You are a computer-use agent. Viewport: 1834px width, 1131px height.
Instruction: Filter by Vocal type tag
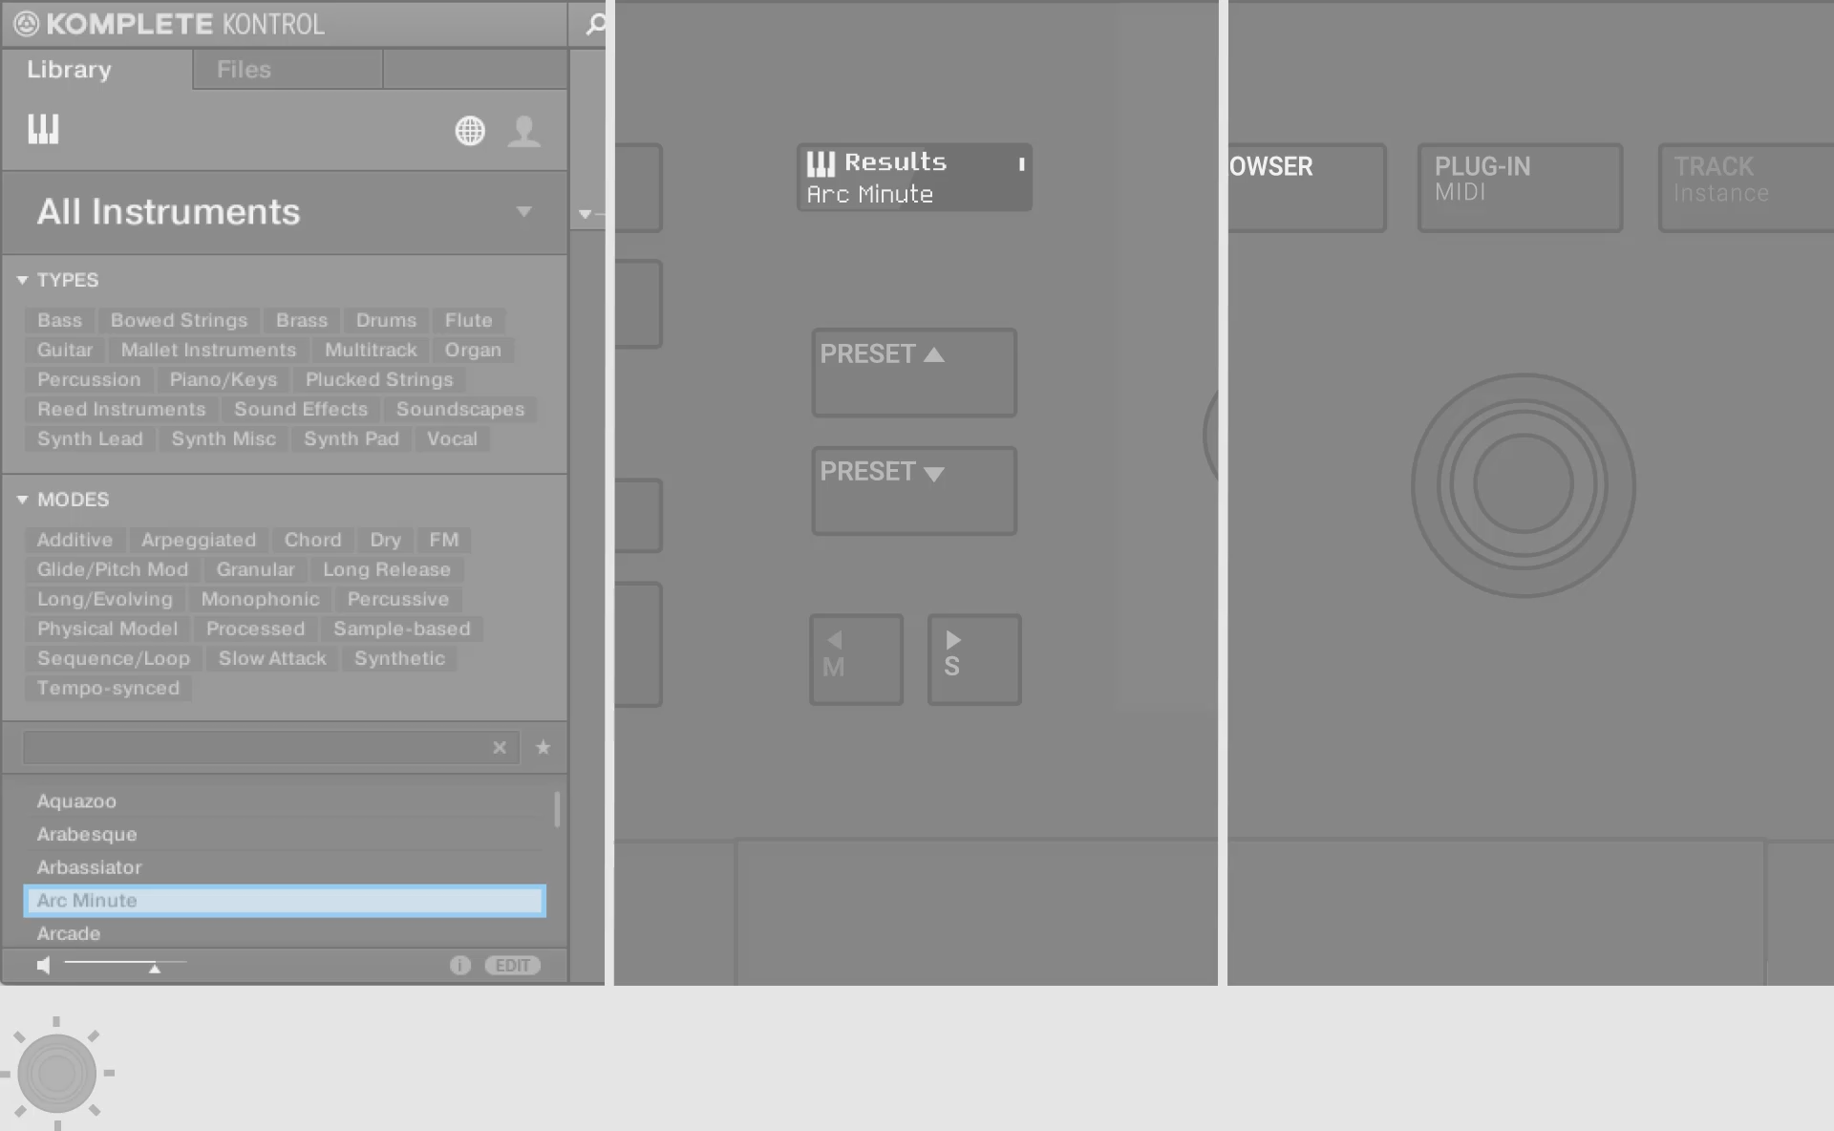pos(452,438)
